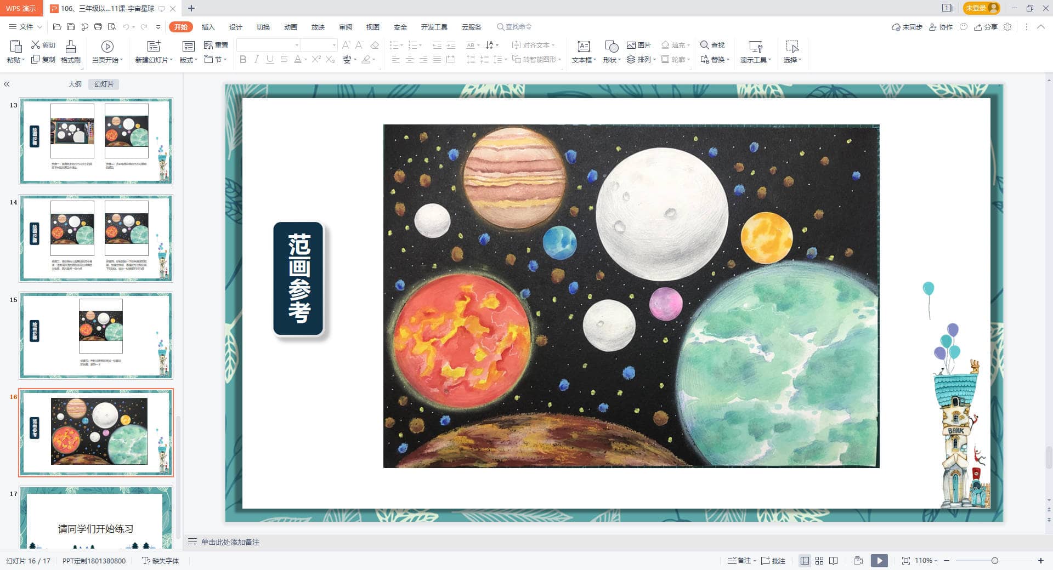Click the zoom in plus button
The height and width of the screenshot is (570, 1053).
[x=1041, y=561]
